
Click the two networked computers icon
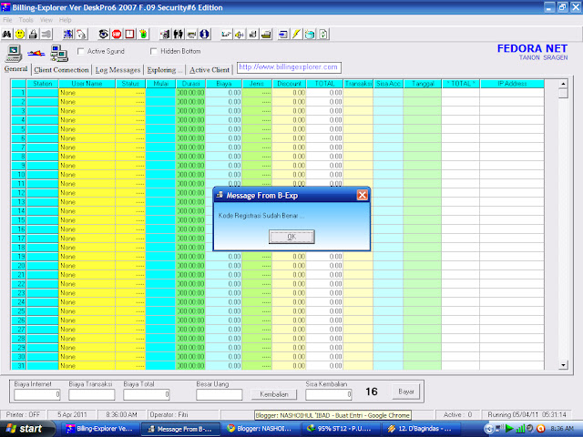(59, 53)
